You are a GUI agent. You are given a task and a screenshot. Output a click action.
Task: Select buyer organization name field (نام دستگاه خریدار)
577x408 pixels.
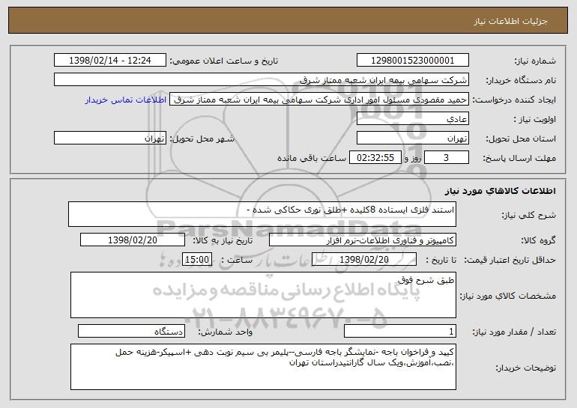262,80
